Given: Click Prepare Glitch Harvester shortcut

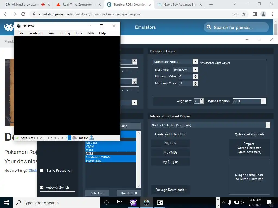Looking at the screenshot, I should click(249, 148).
